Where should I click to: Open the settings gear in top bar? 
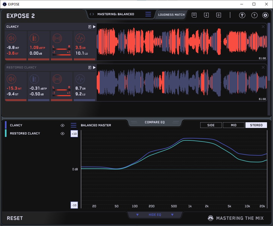[265, 15]
